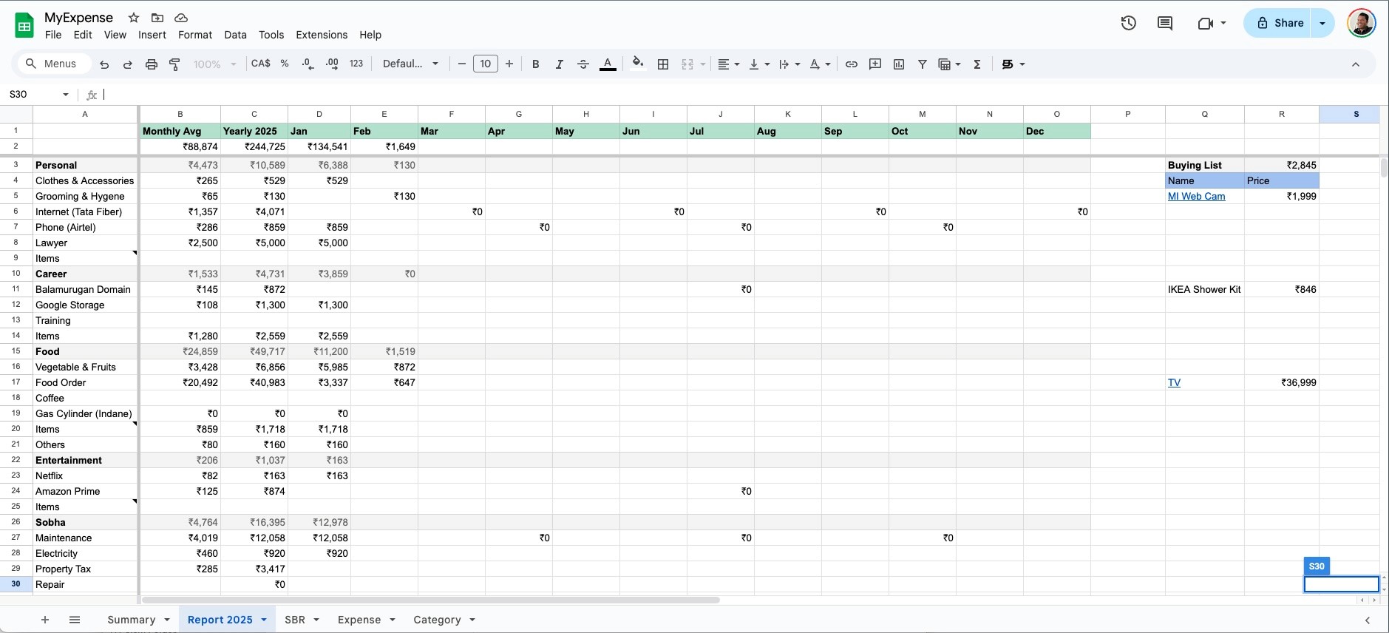Toggle italic formatting
This screenshot has width=1389, height=633.
click(x=560, y=64)
